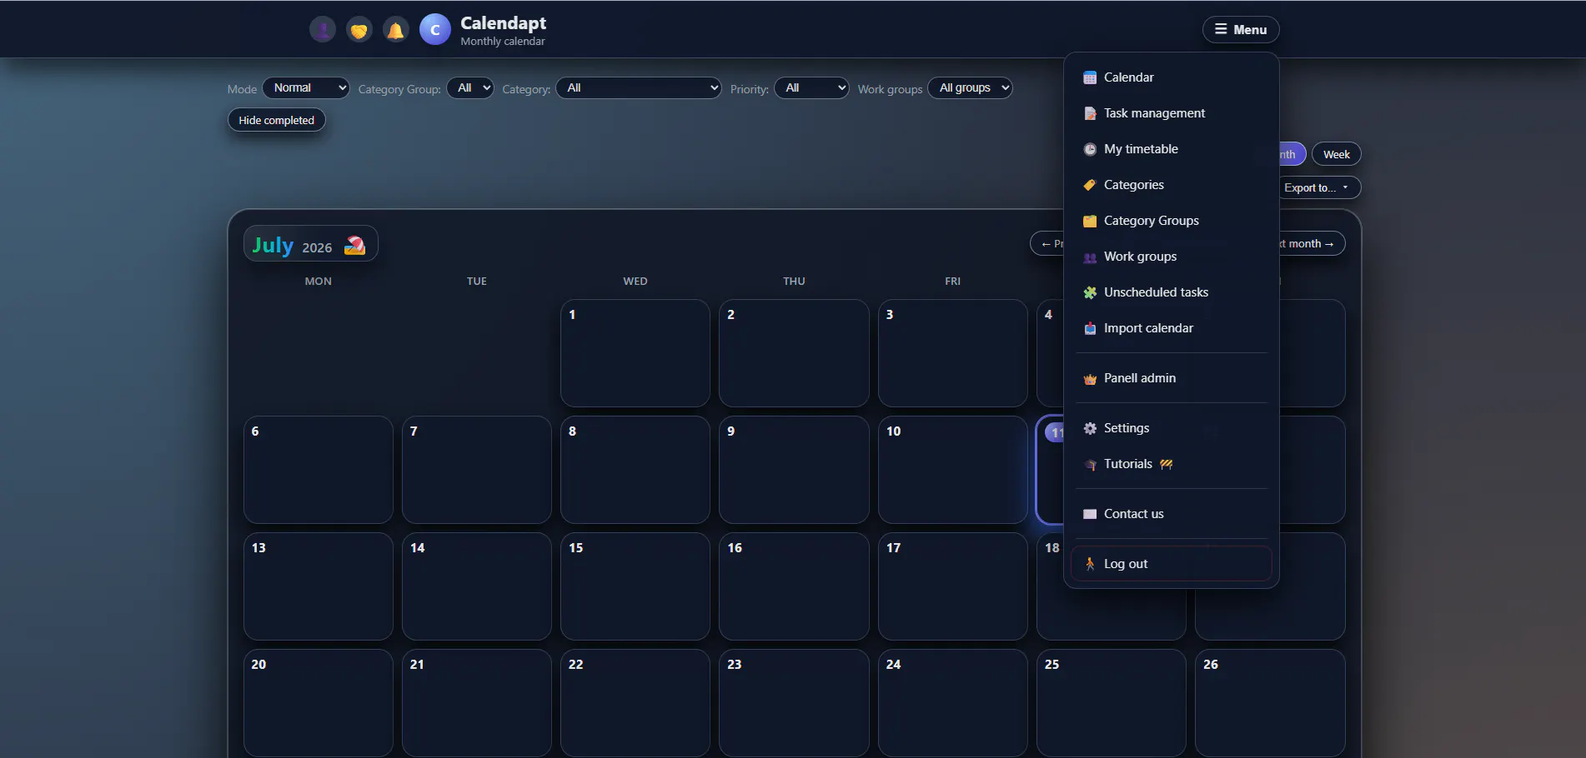Open the Category Group dropdown
1586x758 pixels.
[x=470, y=87]
